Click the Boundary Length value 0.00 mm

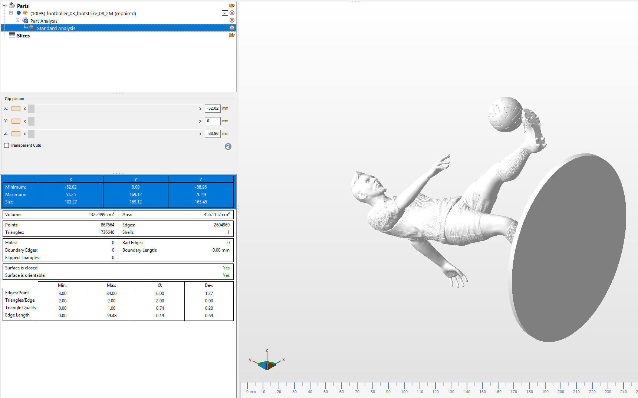(x=221, y=250)
